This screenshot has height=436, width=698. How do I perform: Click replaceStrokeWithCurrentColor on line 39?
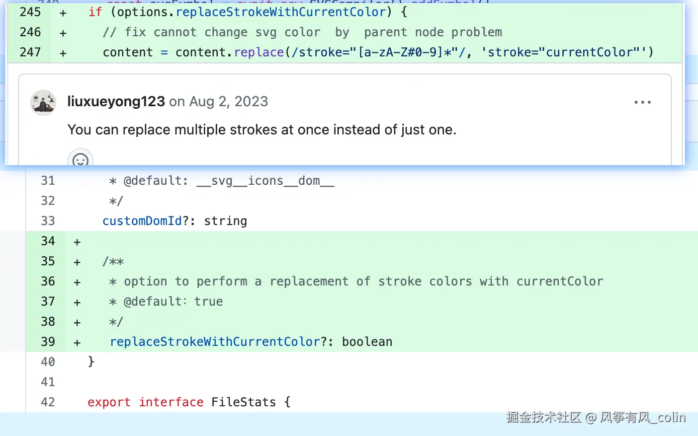215,342
